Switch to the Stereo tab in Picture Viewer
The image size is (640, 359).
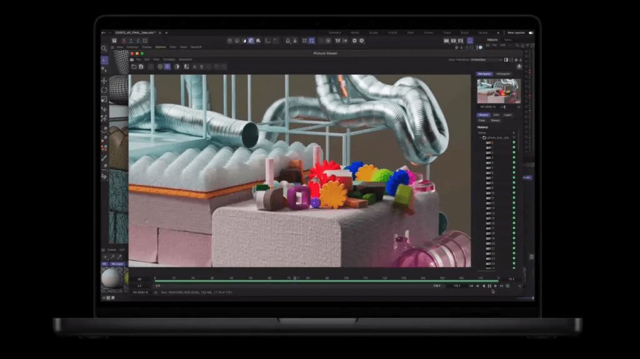[x=495, y=121]
